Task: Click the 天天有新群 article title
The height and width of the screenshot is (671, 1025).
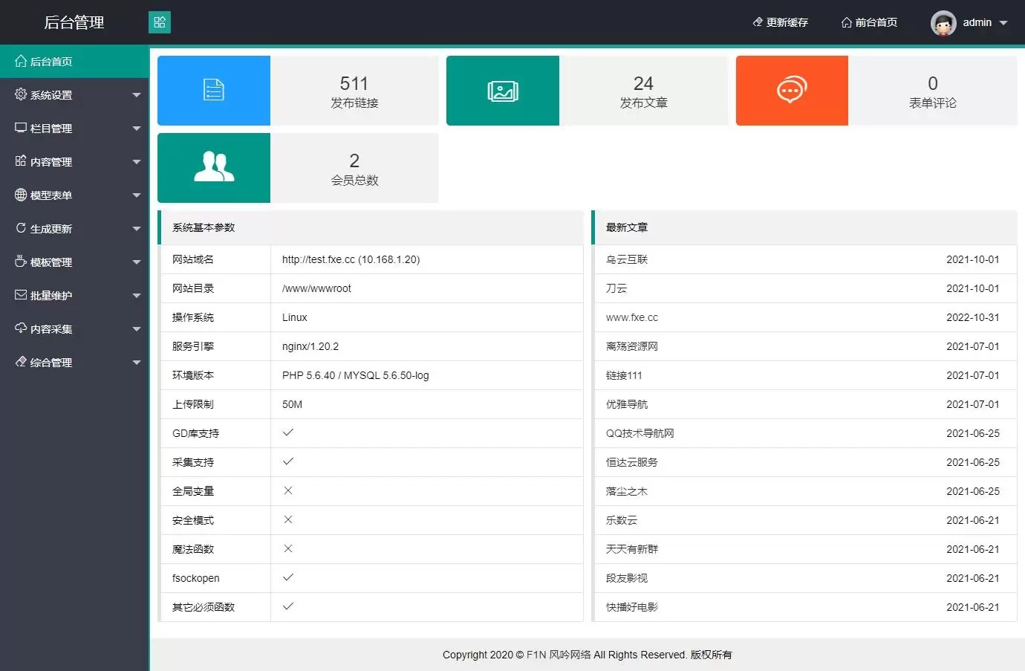Action: tap(632, 549)
